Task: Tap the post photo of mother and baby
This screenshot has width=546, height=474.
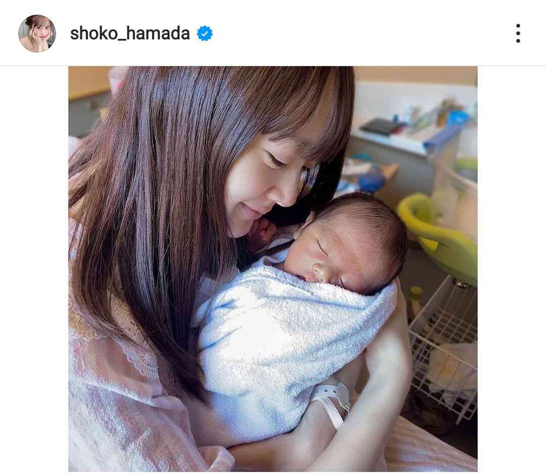Action: (272, 269)
